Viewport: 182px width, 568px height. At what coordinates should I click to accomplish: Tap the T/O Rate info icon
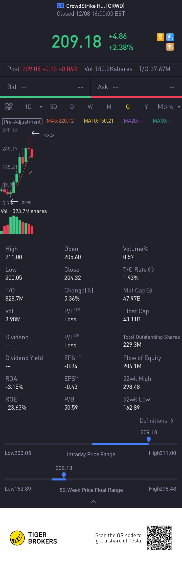[151, 270]
